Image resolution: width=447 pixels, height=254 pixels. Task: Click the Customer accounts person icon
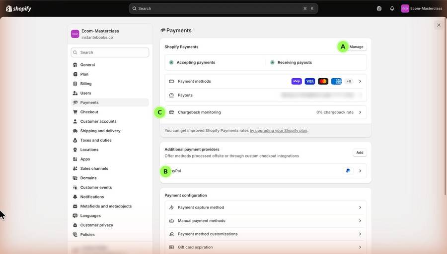click(x=75, y=121)
